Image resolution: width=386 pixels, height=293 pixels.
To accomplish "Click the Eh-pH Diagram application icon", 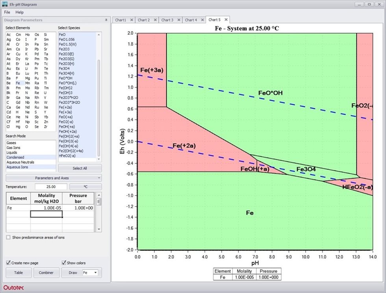I will point(4,4).
